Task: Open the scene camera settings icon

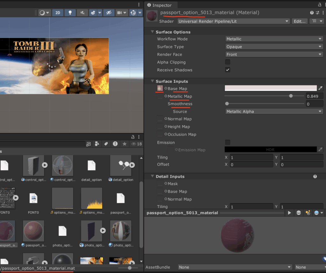Action: coord(120,13)
